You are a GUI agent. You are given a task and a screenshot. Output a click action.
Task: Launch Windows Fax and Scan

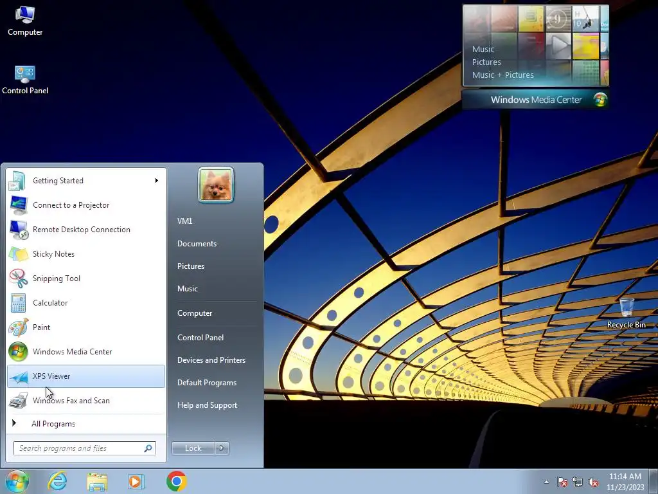pos(86,400)
